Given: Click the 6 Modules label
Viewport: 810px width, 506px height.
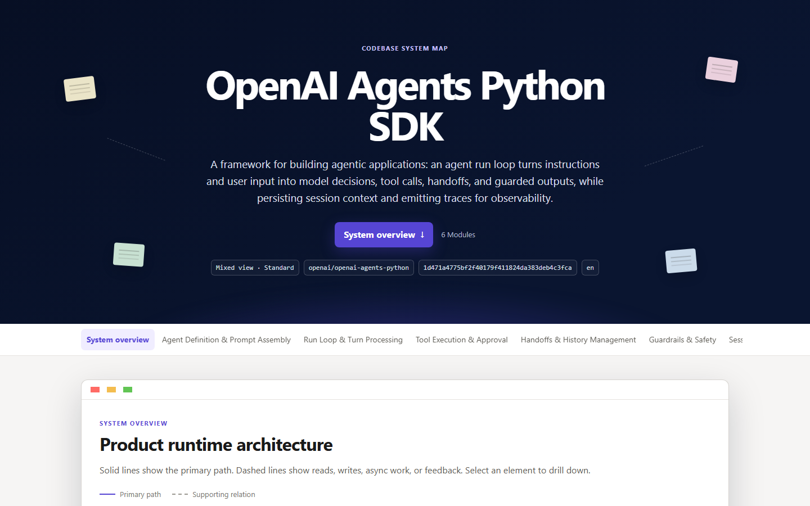Looking at the screenshot, I should 458,235.
